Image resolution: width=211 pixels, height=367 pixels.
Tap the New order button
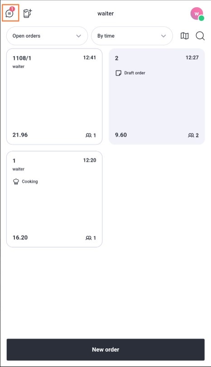(105, 349)
